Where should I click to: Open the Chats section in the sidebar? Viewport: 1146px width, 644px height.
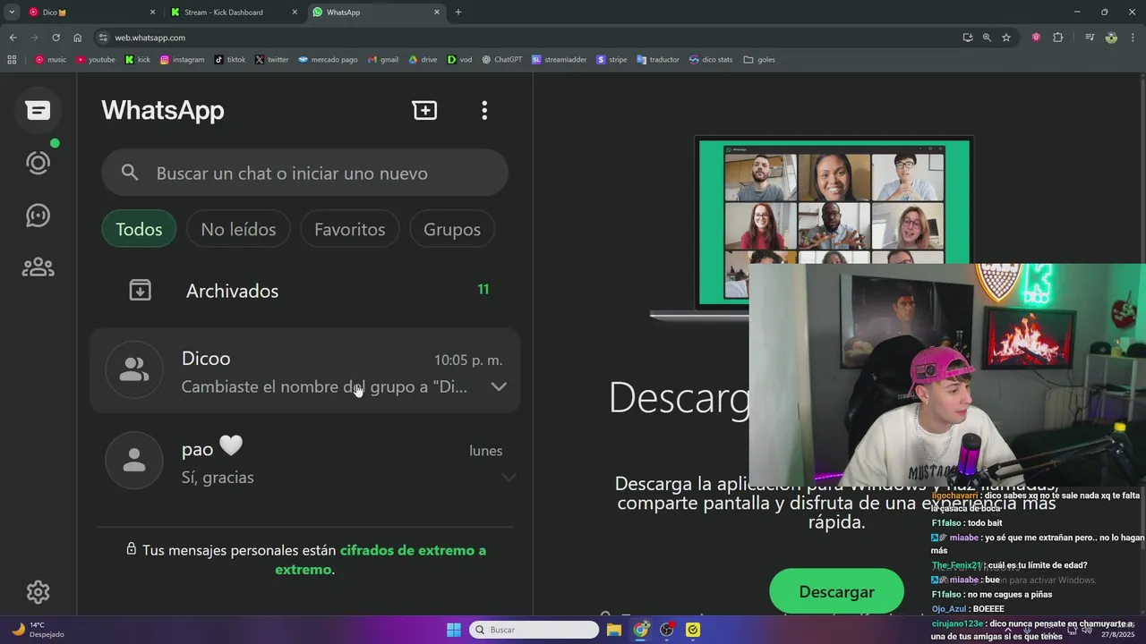(x=38, y=110)
